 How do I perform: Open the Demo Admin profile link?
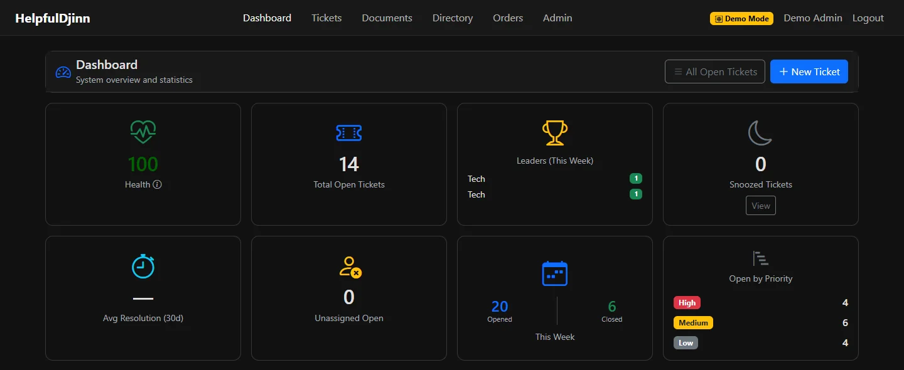click(x=813, y=18)
